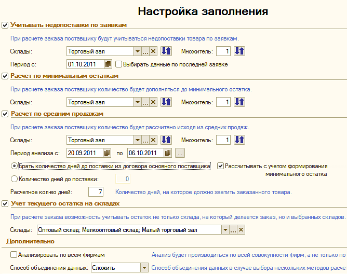
Task: Toggle Учет текущего остатка на складах checkbox
Action: pyautogui.click(x=5, y=203)
